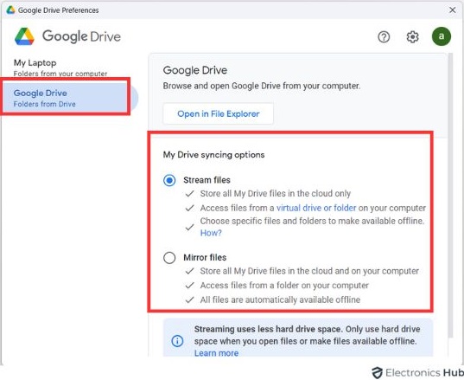
Task: Click the 'Mirror files' label text
Action: pyautogui.click(x=205, y=257)
